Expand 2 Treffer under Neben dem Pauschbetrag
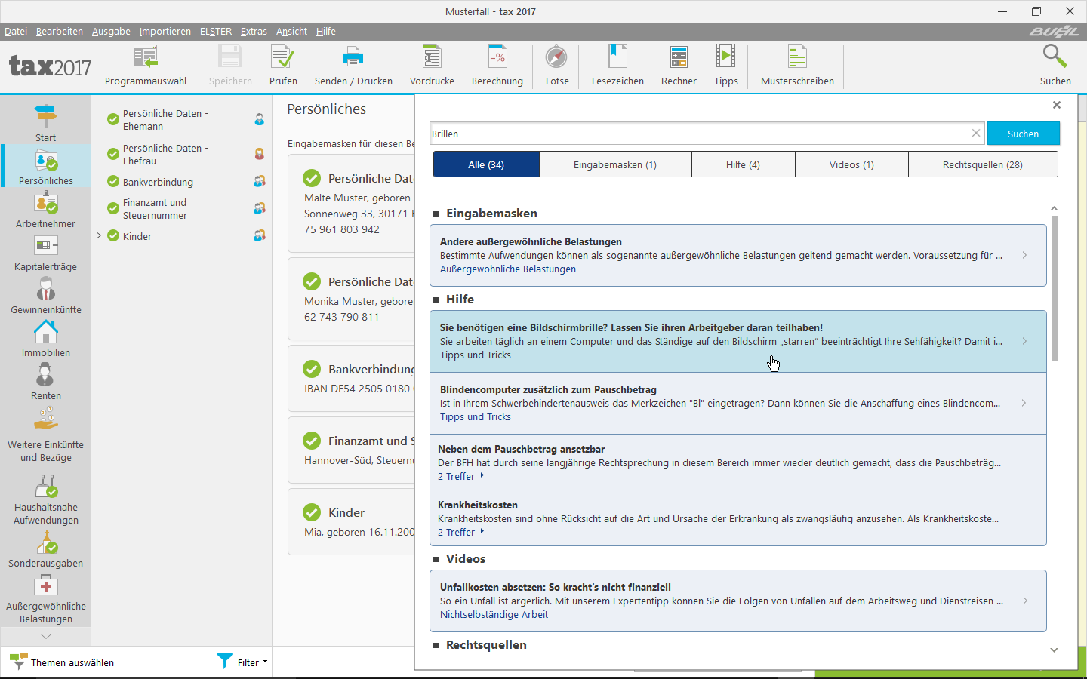This screenshot has height=679, width=1087. pyautogui.click(x=461, y=476)
